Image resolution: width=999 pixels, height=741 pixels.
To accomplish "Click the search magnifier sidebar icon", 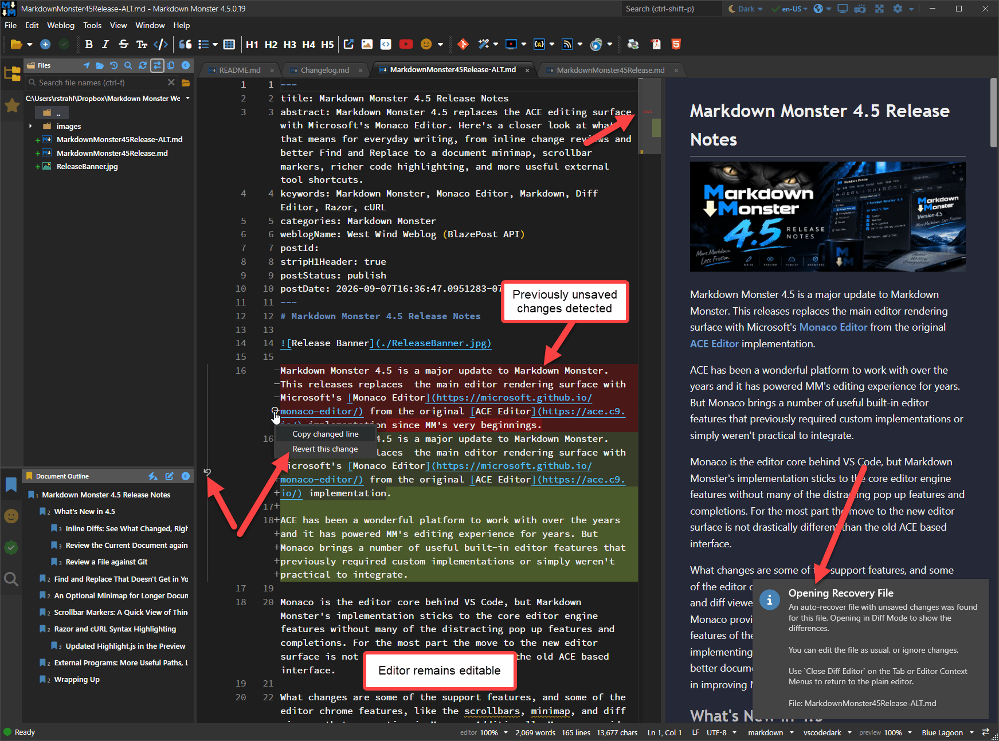I will pyautogui.click(x=11, y=579).
